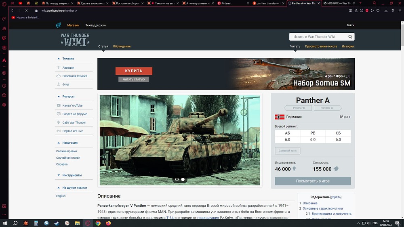Open the history clock icon in sidebar

click(4, 86)
